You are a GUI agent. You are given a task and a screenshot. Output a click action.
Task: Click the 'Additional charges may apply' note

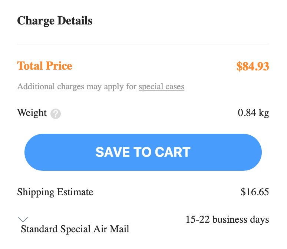pos(100,87)
